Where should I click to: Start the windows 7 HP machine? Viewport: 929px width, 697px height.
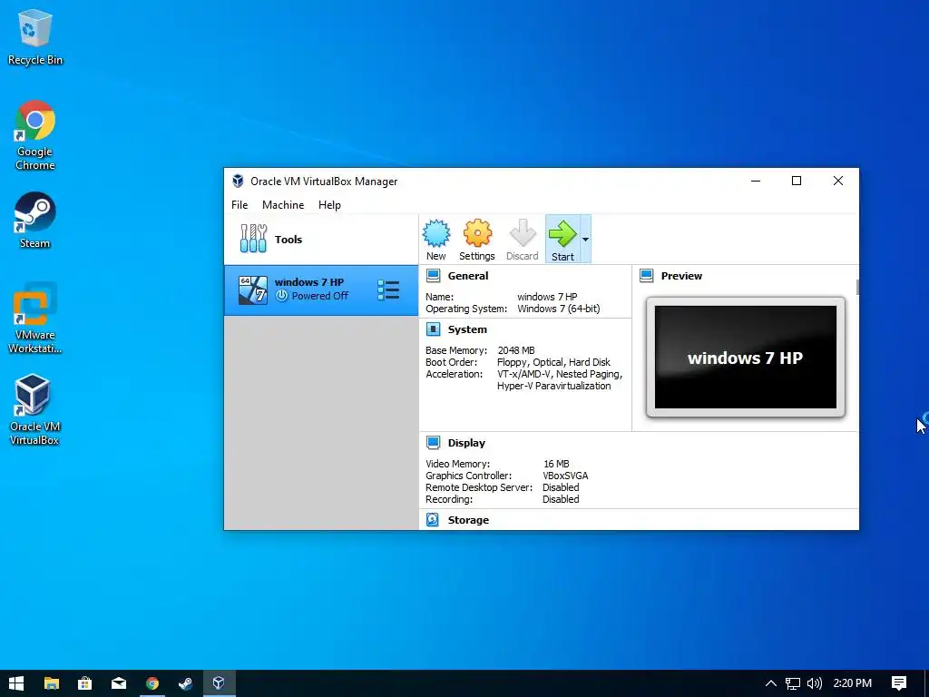pyautogui.click(x=562, y=240)
